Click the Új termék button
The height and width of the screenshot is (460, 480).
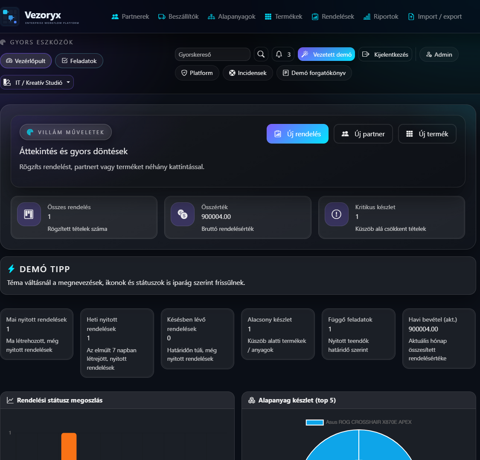point(427,134)
